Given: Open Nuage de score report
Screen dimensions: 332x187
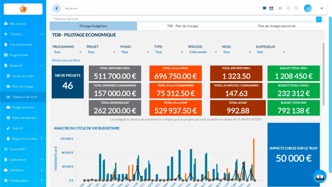Looking at the screenshot, I should [23, 107].
